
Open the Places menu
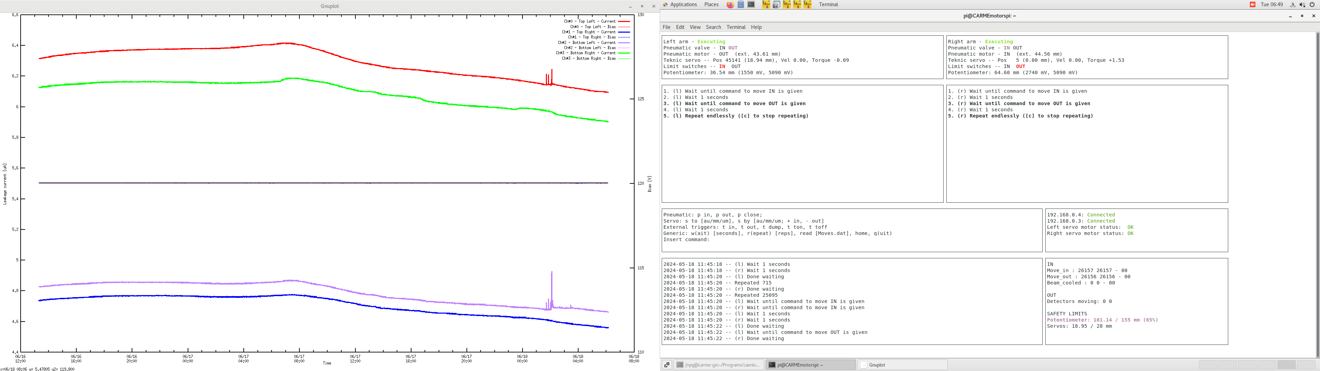coord(711,4)
